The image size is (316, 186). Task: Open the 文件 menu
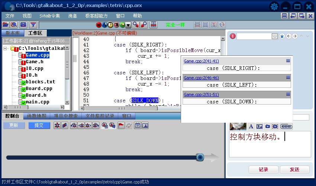[x=10, y=16]
